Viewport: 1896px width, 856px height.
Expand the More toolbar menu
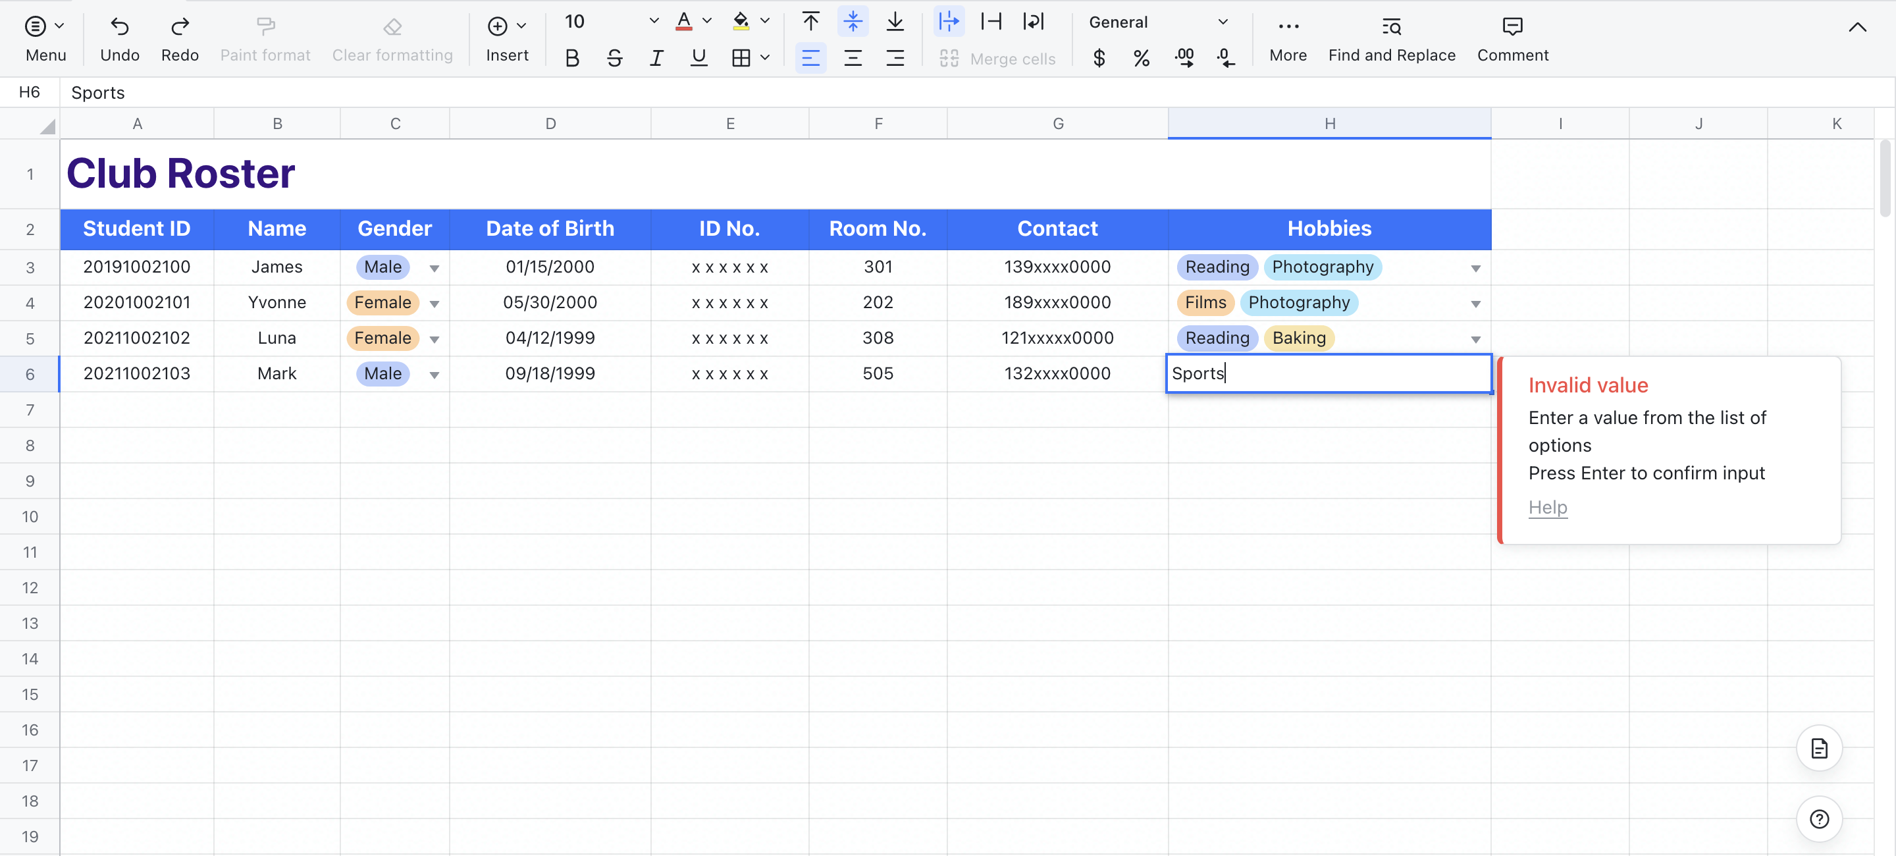tap(1287, 37)
